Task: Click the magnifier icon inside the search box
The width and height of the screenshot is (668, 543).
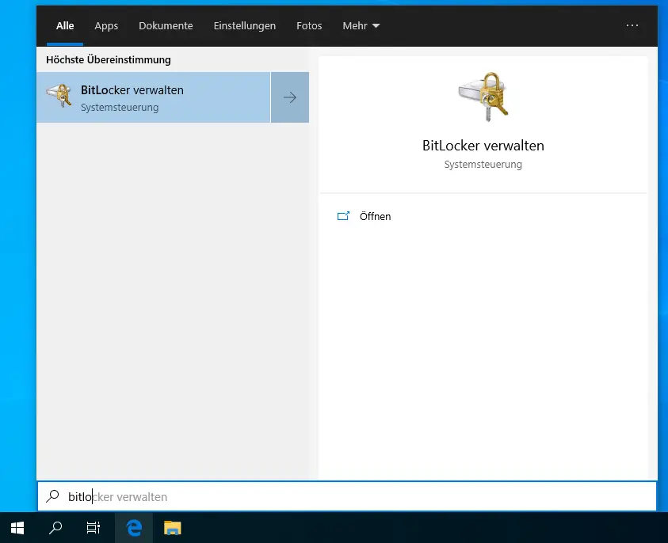Action: [53, 497]
